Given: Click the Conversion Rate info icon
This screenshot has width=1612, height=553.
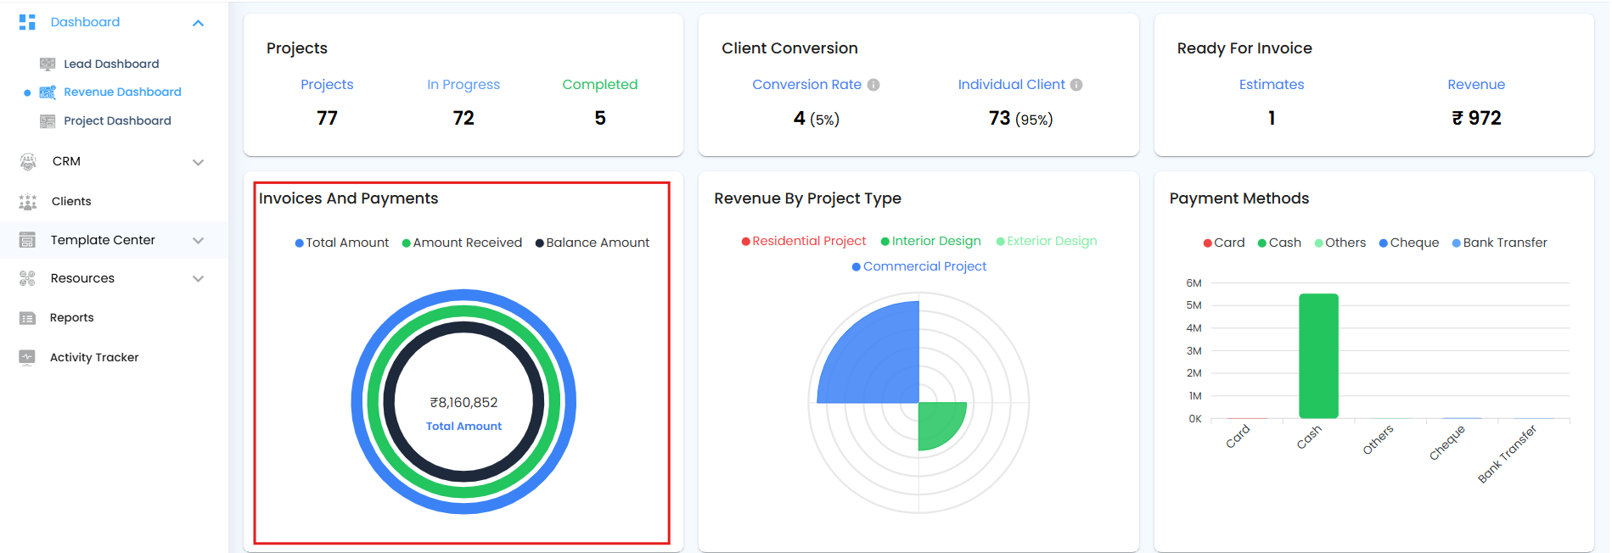Looking at the screenshot, I should coord(873,85).
